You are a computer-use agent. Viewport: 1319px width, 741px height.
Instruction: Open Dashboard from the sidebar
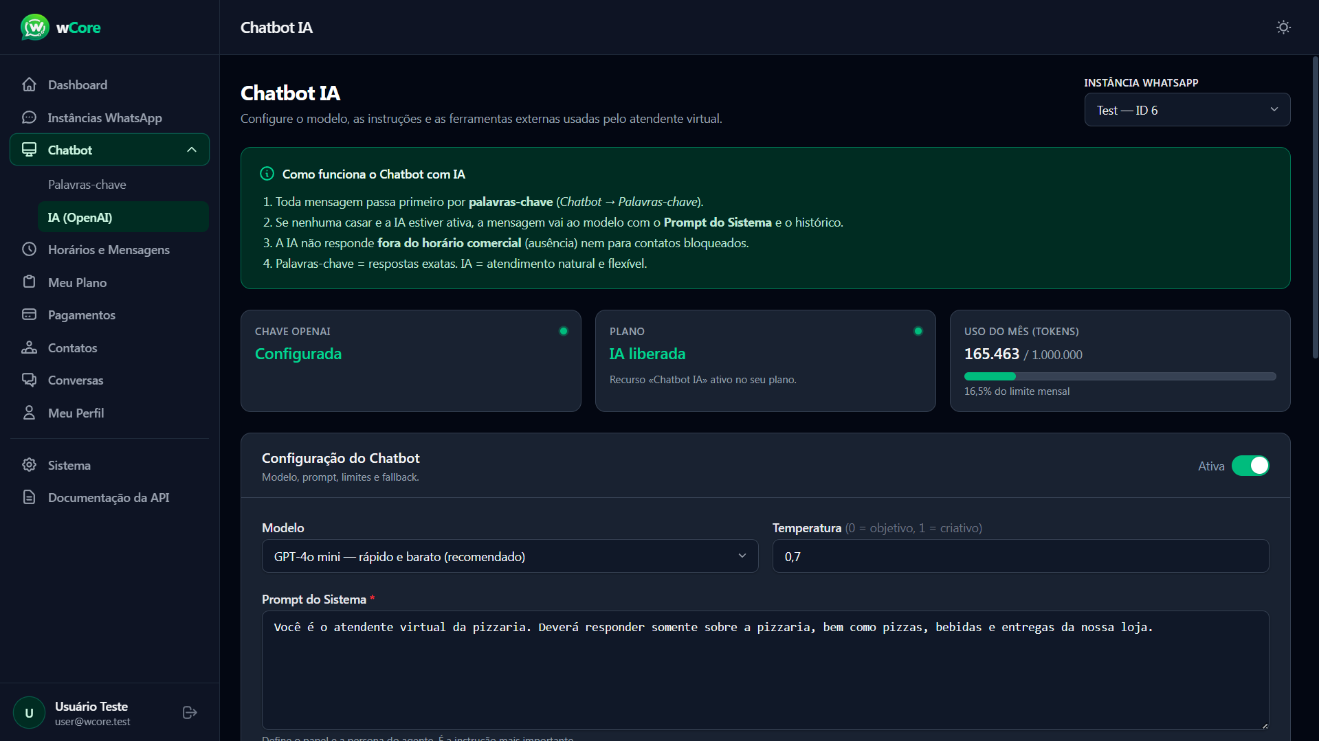pos(109,84)
